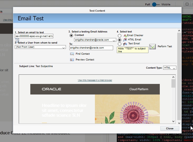The image size is (193, 142).
Task: Open the Content Type HTML dropdown
Action: [x=170, y=68]
